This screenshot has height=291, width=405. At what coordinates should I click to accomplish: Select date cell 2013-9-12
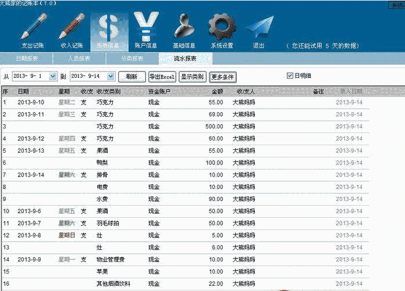(x=31, y=139)
